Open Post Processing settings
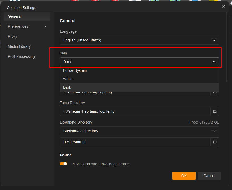This screenshot has height=190, width=232. (x=21, y=56)
